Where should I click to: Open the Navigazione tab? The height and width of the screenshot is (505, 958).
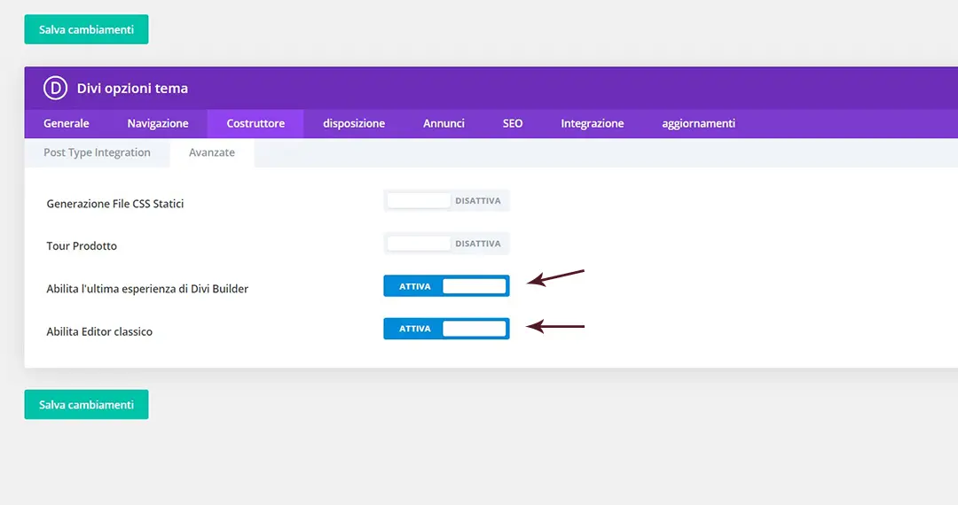158,123
